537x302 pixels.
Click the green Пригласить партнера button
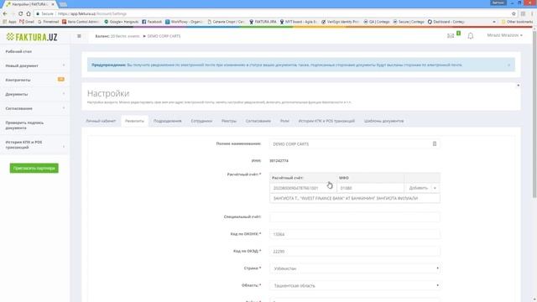(x=34, y=168)
